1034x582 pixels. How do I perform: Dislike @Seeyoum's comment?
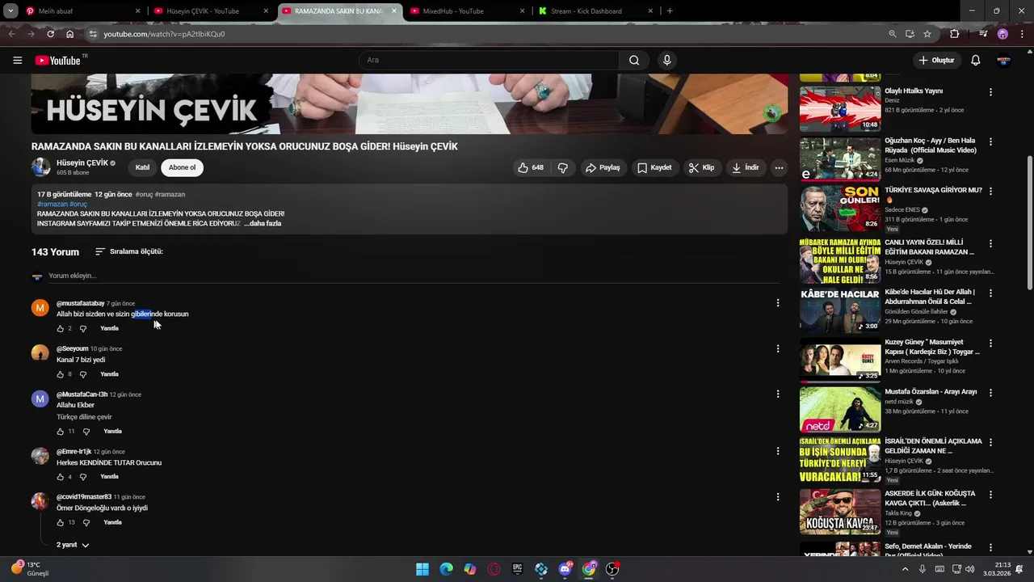pyautogui.click(x=83, y=374)
